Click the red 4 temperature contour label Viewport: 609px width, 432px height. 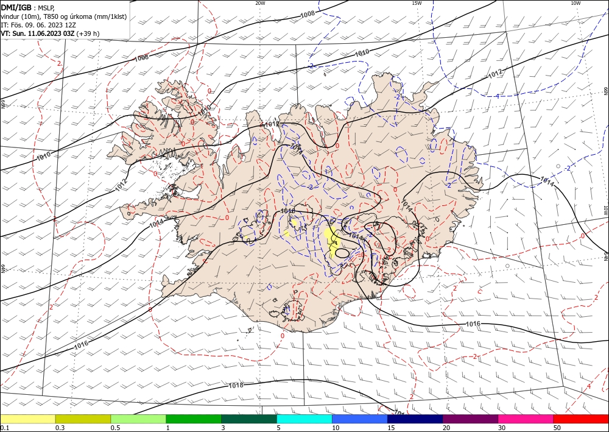tap(588, 386)
